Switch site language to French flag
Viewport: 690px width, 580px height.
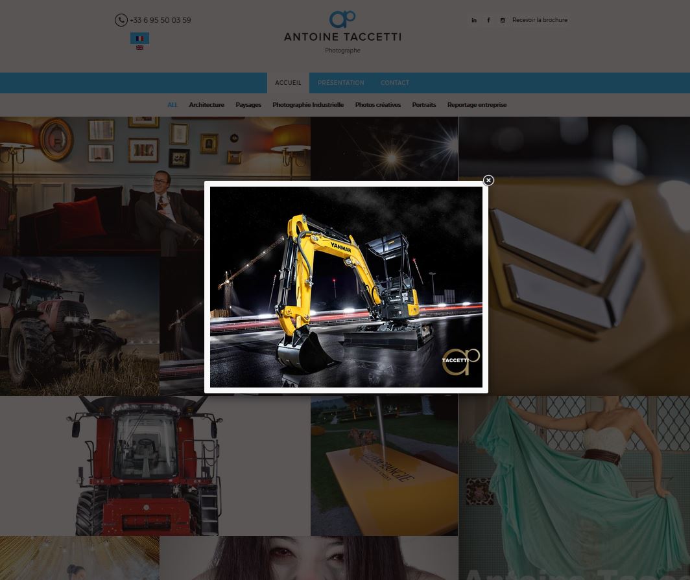tap(139, 38)
